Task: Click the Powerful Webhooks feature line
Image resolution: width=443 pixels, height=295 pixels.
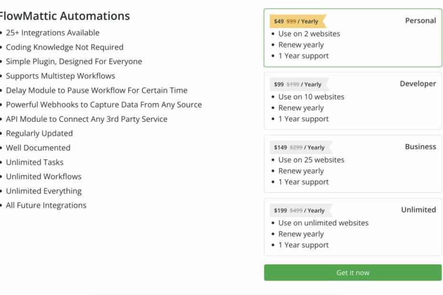Action: click(104, 105)
